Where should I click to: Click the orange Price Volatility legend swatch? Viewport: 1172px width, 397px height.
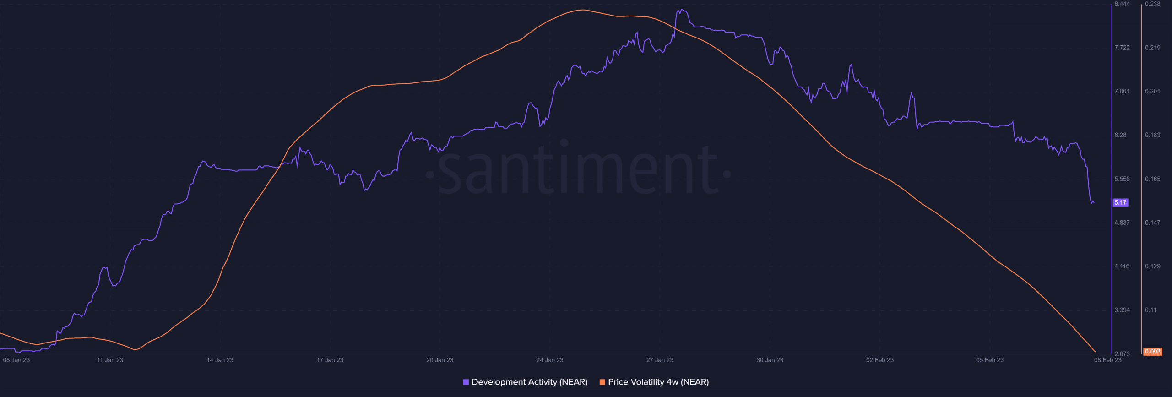(602, 382)
